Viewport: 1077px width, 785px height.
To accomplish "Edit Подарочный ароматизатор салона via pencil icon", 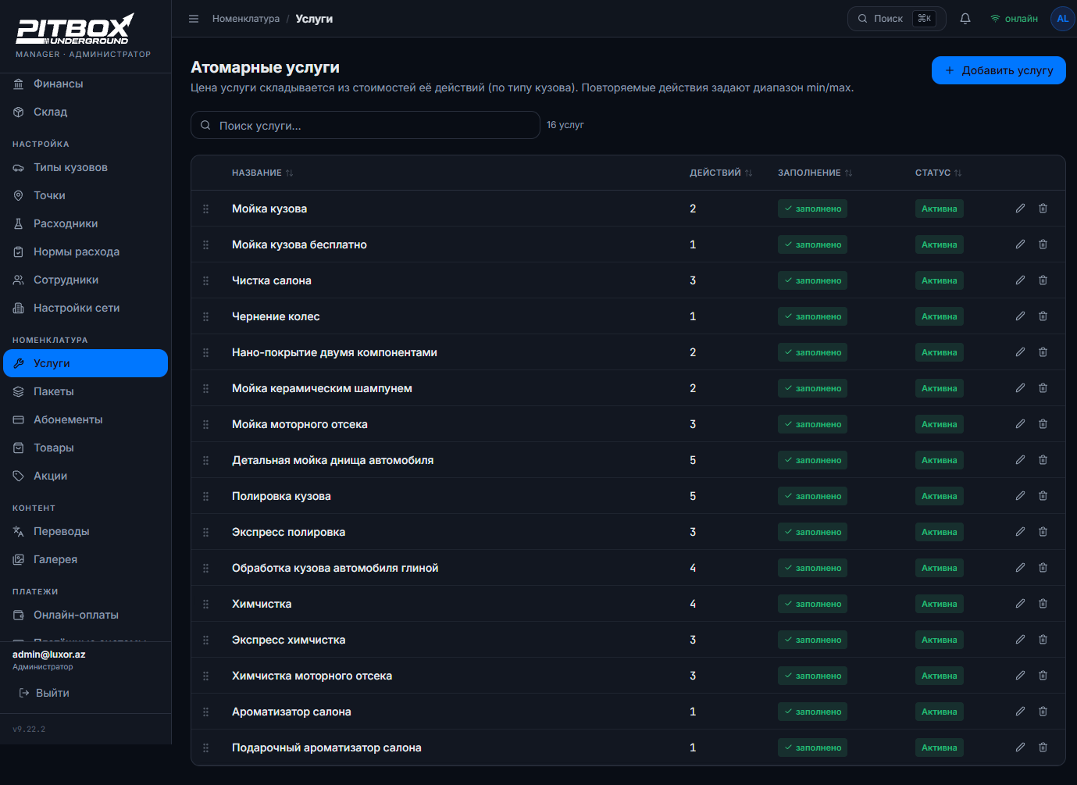I will tap(1020, 748).
